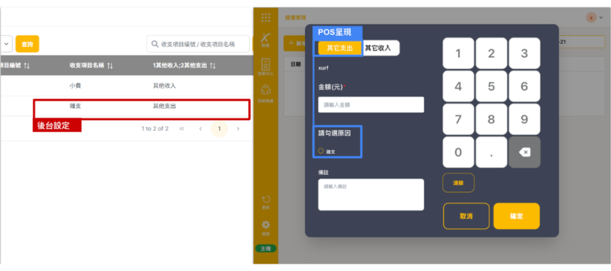
Task: Tap keypad digit 1
Action: (x=458, y=53)
